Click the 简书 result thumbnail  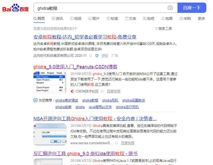point(50,162)
